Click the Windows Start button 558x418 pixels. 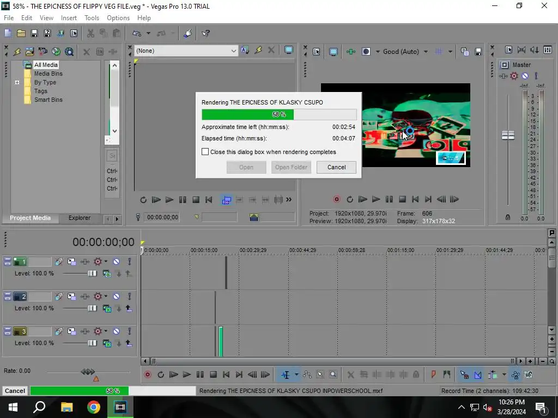tap(13, 407)
